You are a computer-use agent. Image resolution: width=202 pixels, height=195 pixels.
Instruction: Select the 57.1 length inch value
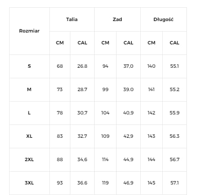(175, 183)
